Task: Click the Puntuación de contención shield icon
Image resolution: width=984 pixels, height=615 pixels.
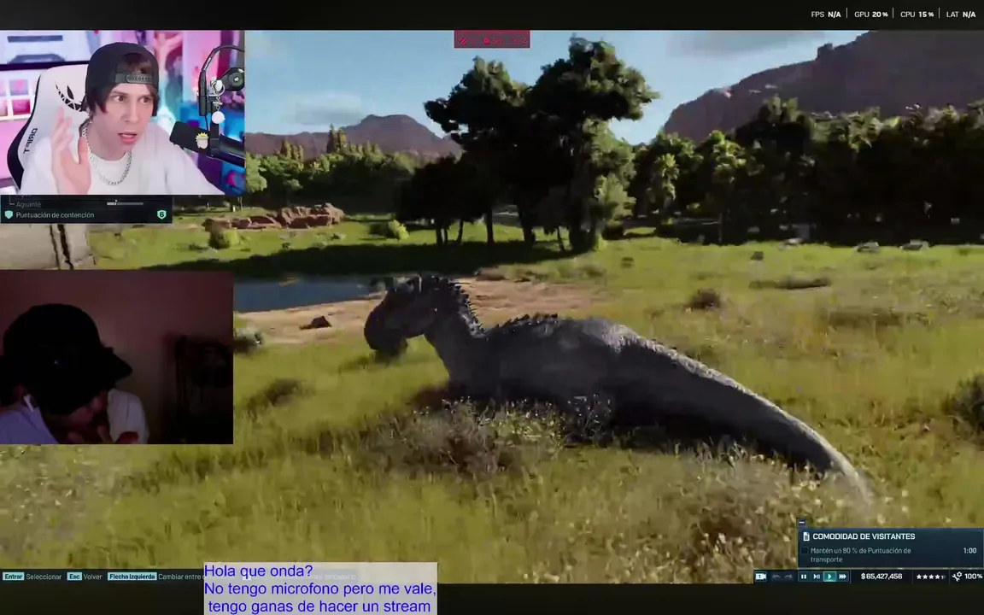Action: [9, 214]
